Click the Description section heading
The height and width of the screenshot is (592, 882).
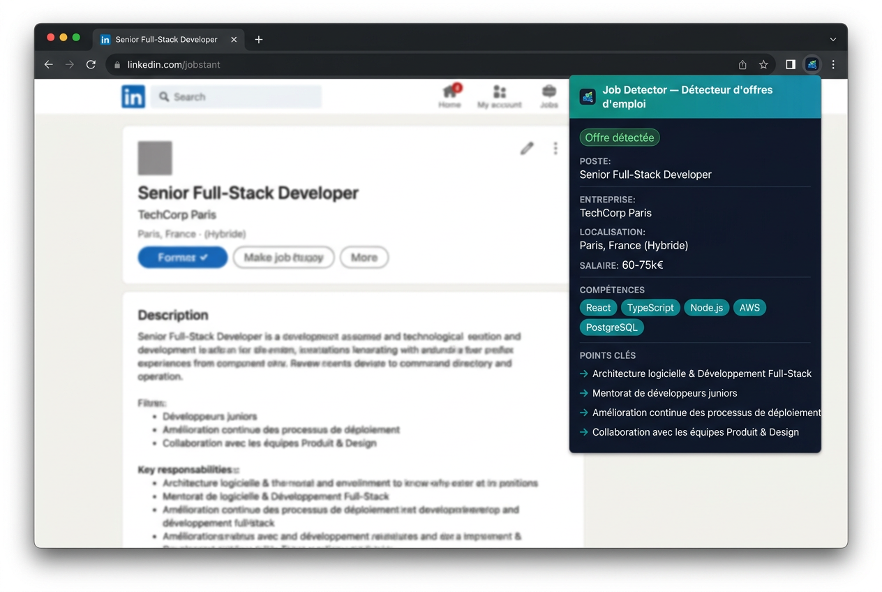[x=173, y=315]
